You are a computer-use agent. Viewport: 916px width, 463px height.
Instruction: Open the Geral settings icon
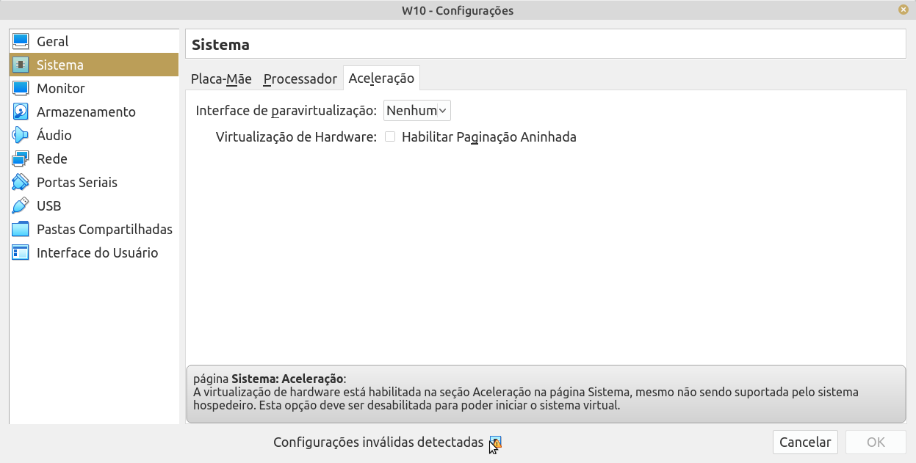21,42
